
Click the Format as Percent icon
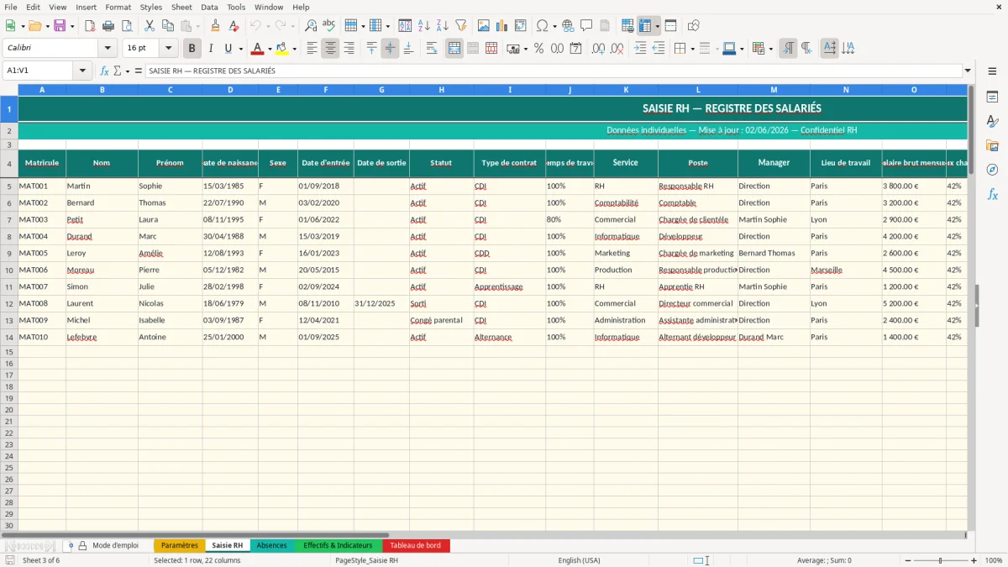pos(538,49)
